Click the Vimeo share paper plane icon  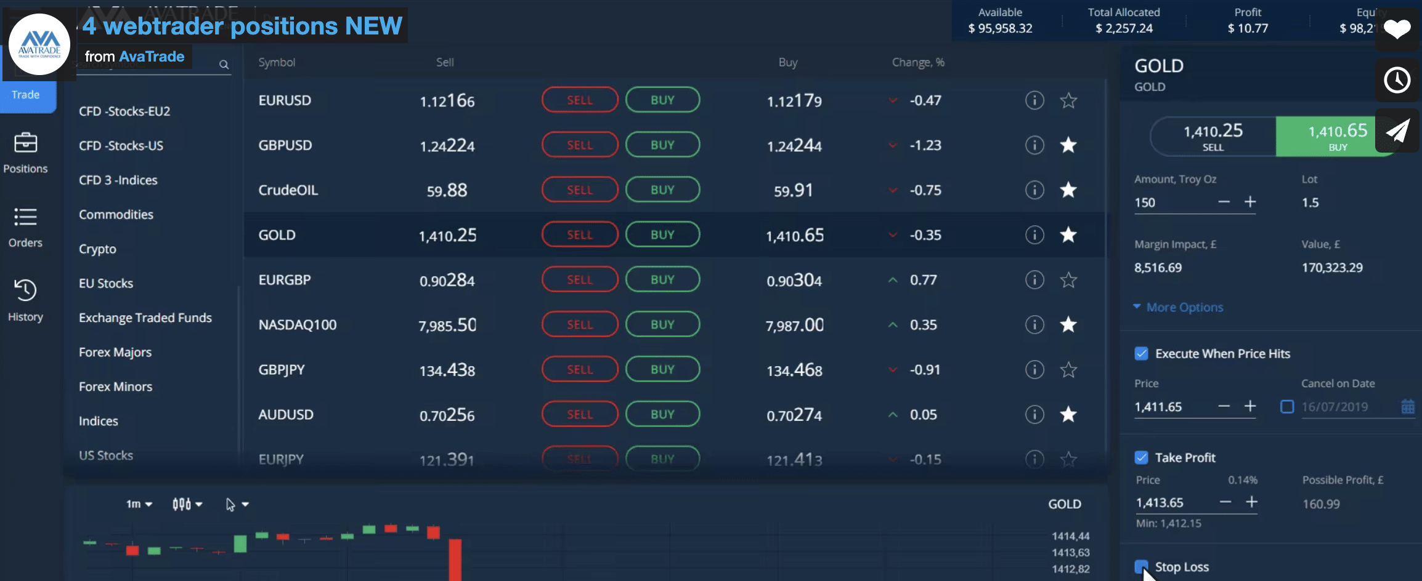1397,130
